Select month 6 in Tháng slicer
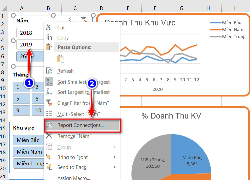Screen dimensions: 250x180 [x=38, y=99]
